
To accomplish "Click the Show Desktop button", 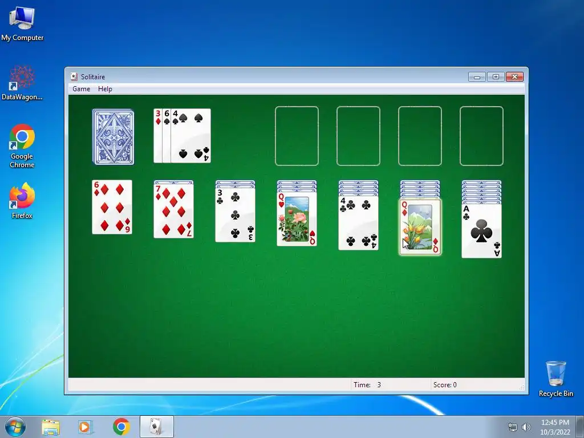I will click(580, 427).
